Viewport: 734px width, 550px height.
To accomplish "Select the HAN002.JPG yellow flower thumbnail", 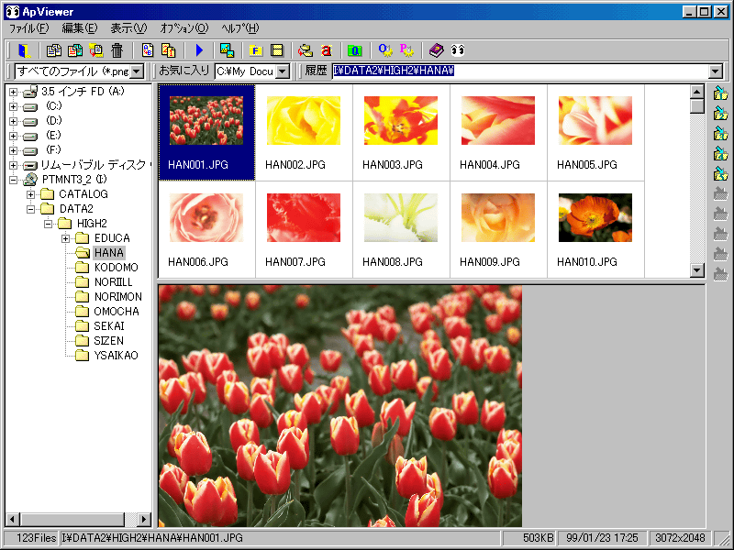I will pyautogui.click(x=304, y=132).
